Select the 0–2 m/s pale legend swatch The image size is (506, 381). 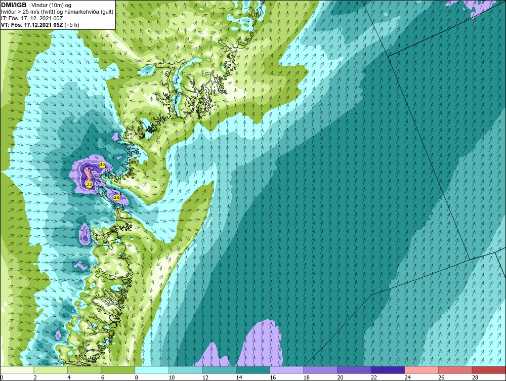pyautogui.click(x=17, y=370)
